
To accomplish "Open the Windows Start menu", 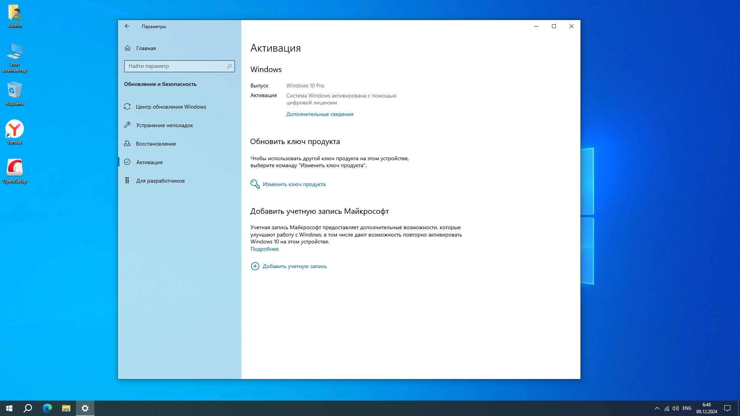I will (x=9, y=408).
